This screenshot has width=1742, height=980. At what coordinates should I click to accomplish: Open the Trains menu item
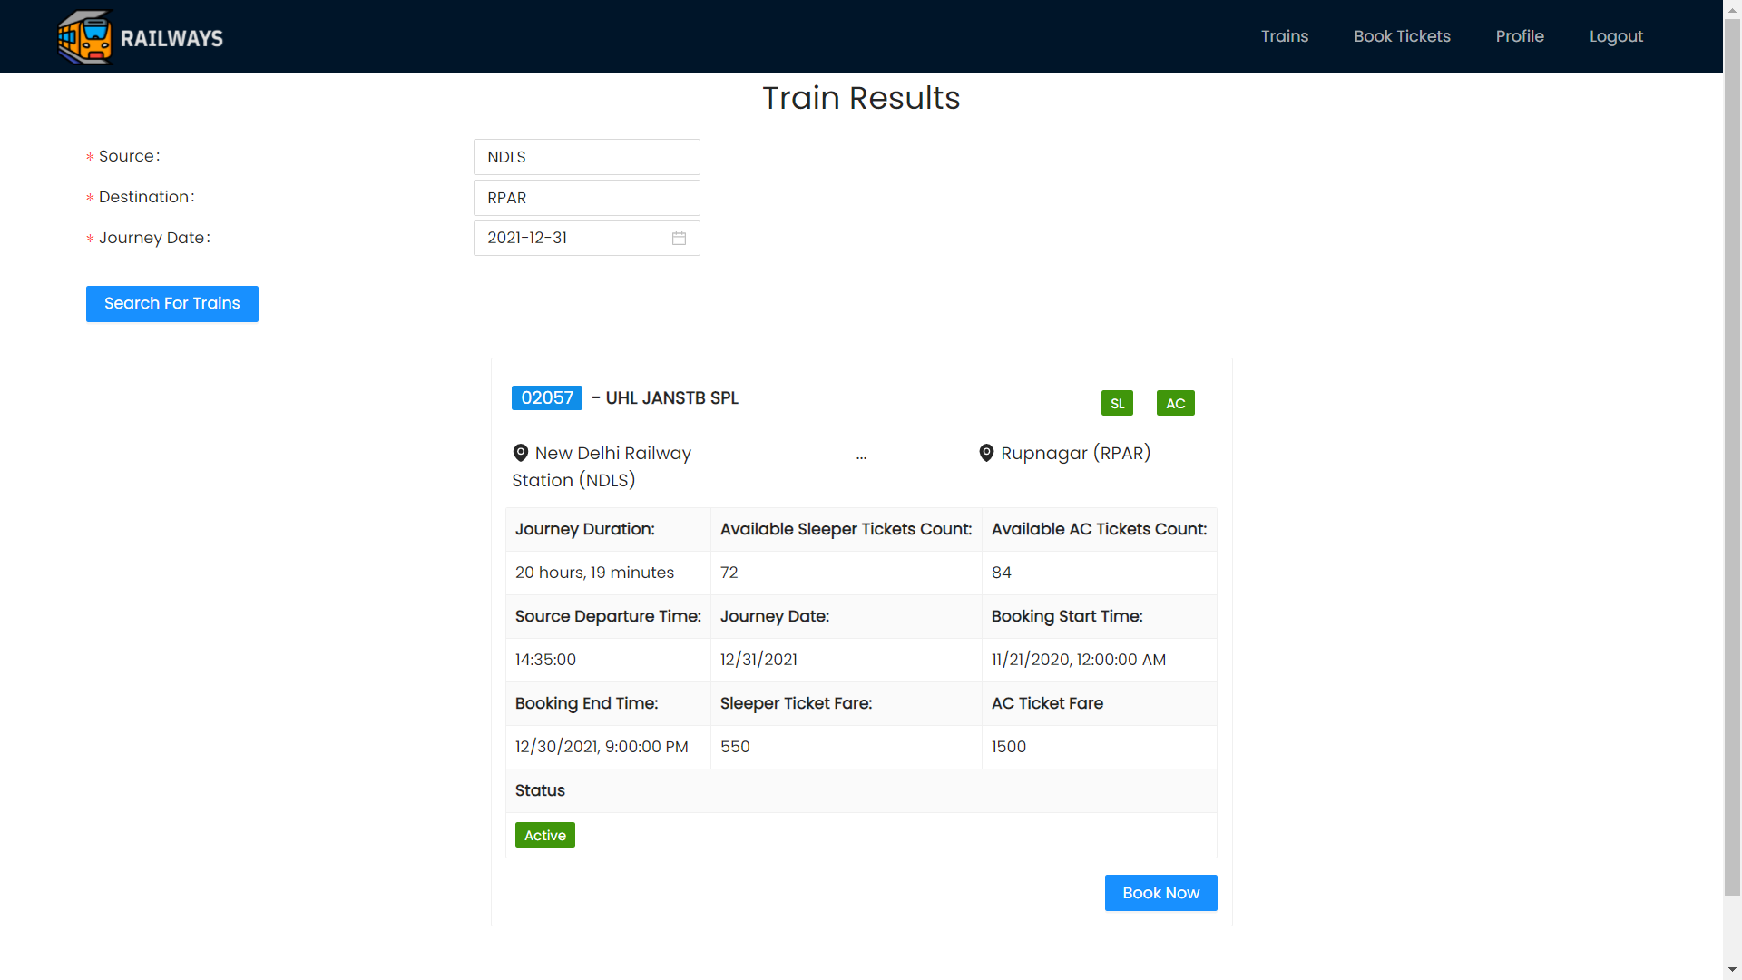[x=1284, y=36]
